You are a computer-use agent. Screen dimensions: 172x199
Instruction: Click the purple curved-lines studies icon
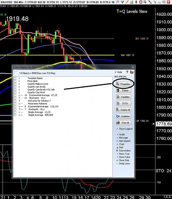pos(118,2)
